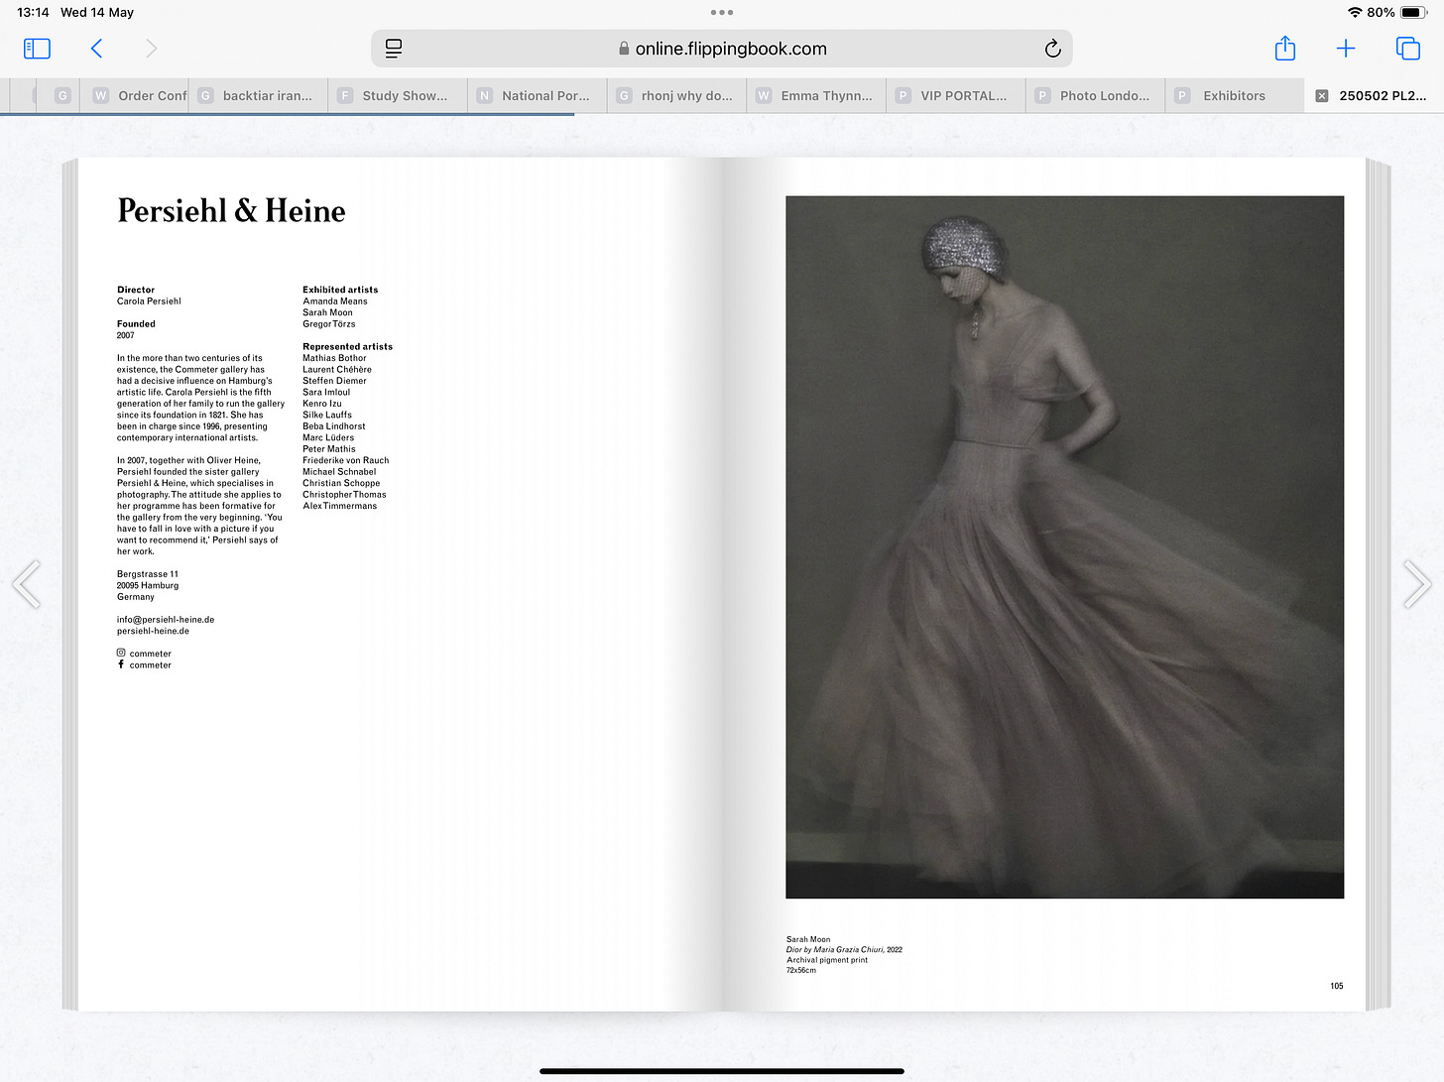Show all tabs overview
This screenshot has width=1444, height=1082.
1408,49
